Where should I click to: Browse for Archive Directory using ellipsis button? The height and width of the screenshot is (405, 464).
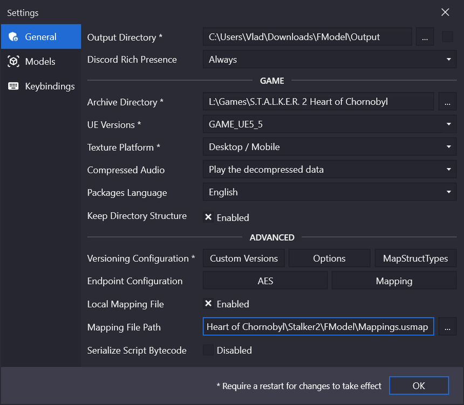[x=447, y=102]
